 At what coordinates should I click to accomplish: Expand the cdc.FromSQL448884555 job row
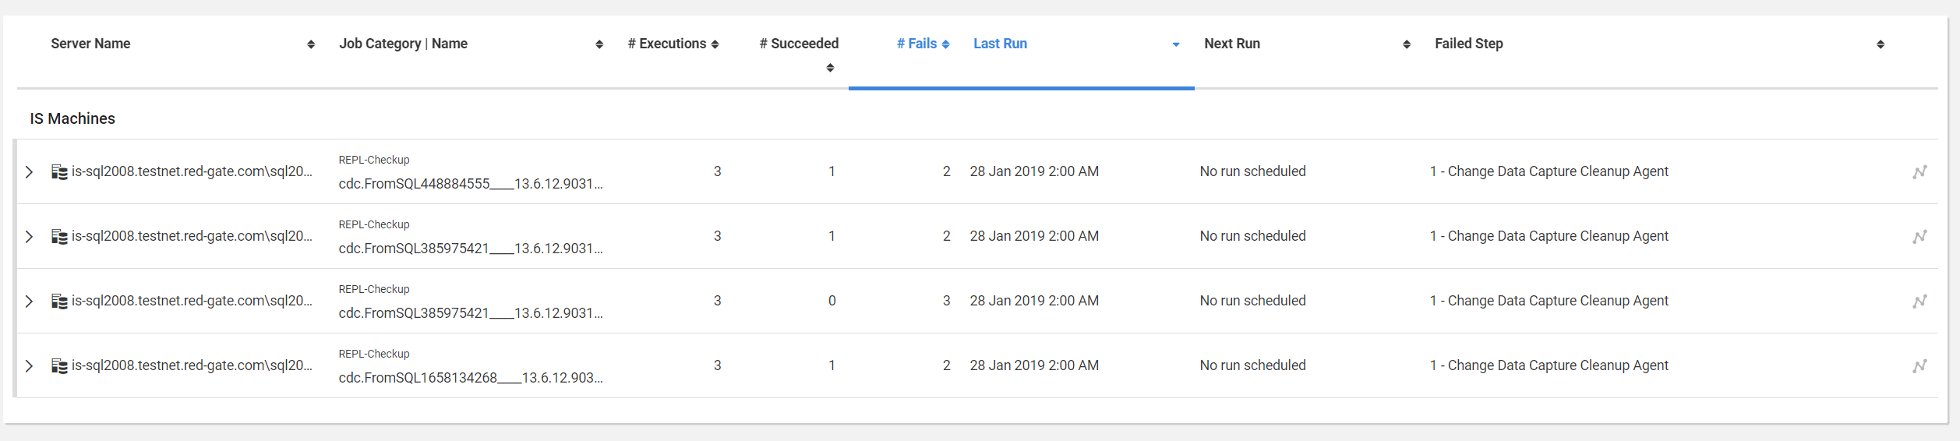pyautogui.click(x=29, y=171)
